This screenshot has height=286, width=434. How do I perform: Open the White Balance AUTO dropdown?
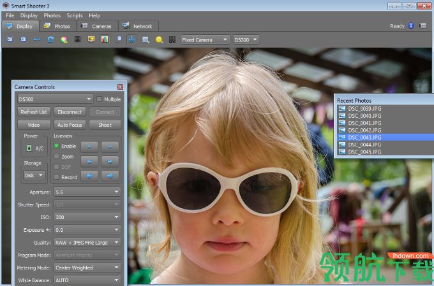tap(87, 280)
